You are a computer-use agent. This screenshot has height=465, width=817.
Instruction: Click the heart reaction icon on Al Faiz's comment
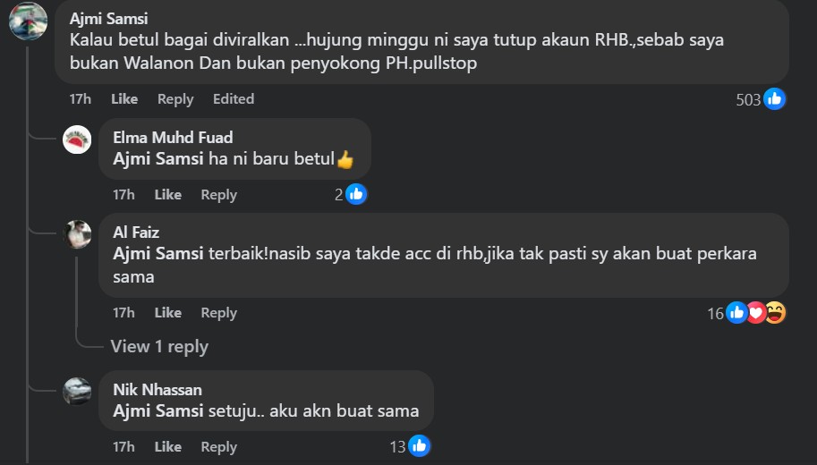pos(755,312)
